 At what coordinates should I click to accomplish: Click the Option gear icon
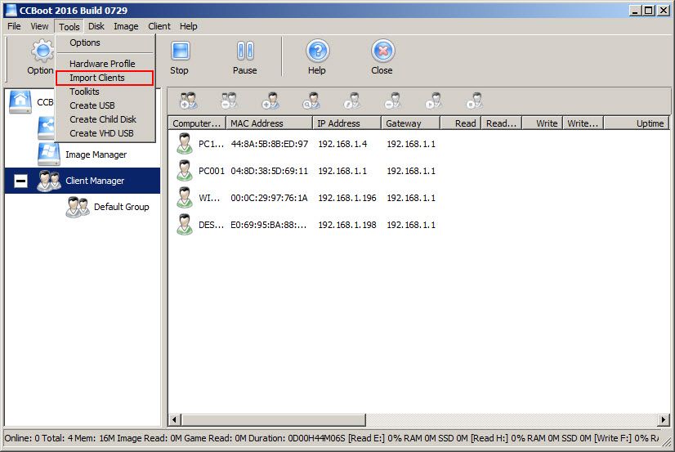pos(42,51)
